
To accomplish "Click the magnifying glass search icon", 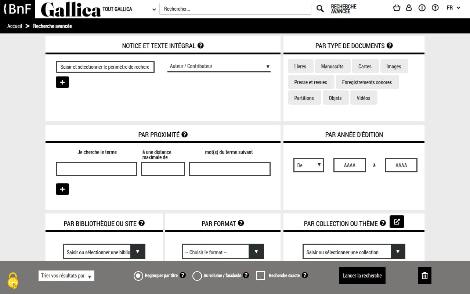I will coord(320,9).
